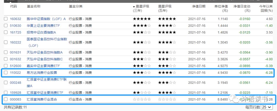Click year-to-date return 4.60
277x111 pixels.
click(x=269, y=19)
